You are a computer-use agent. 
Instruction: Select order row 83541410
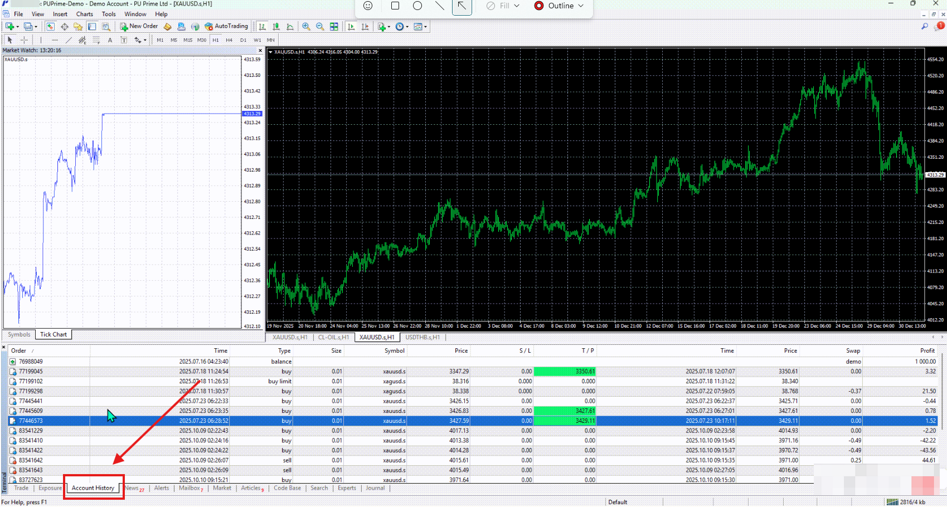coord(473,440)
